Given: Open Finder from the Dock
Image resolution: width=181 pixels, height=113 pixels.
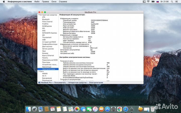Looking at the screenshot, I should [28, 109].
